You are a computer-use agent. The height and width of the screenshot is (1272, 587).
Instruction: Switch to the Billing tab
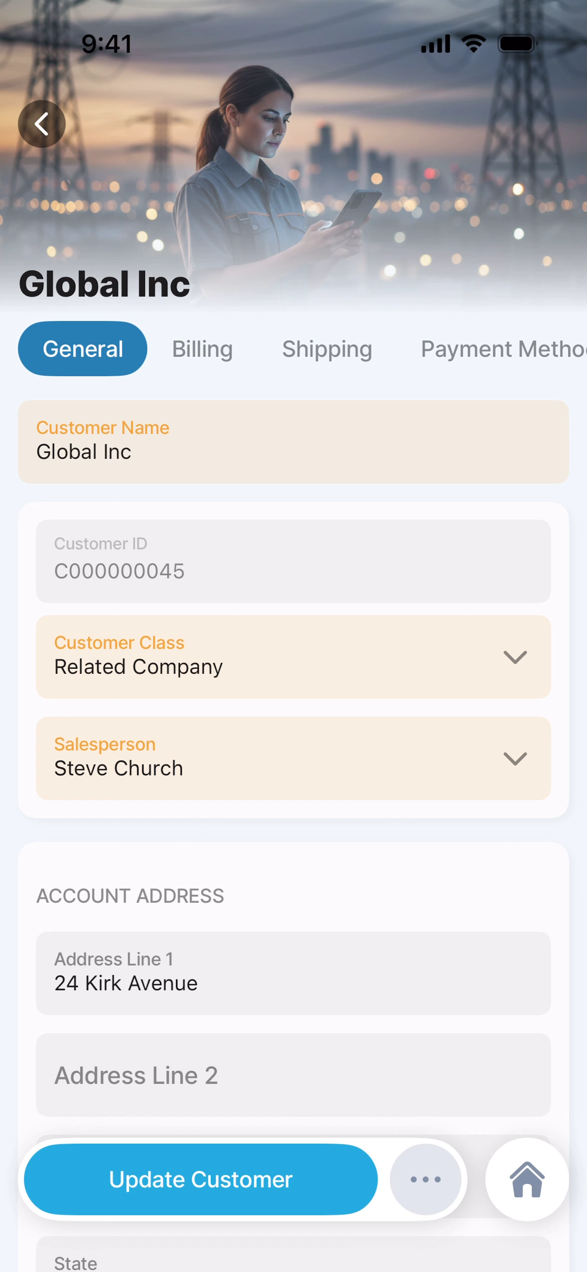(202, 349)
